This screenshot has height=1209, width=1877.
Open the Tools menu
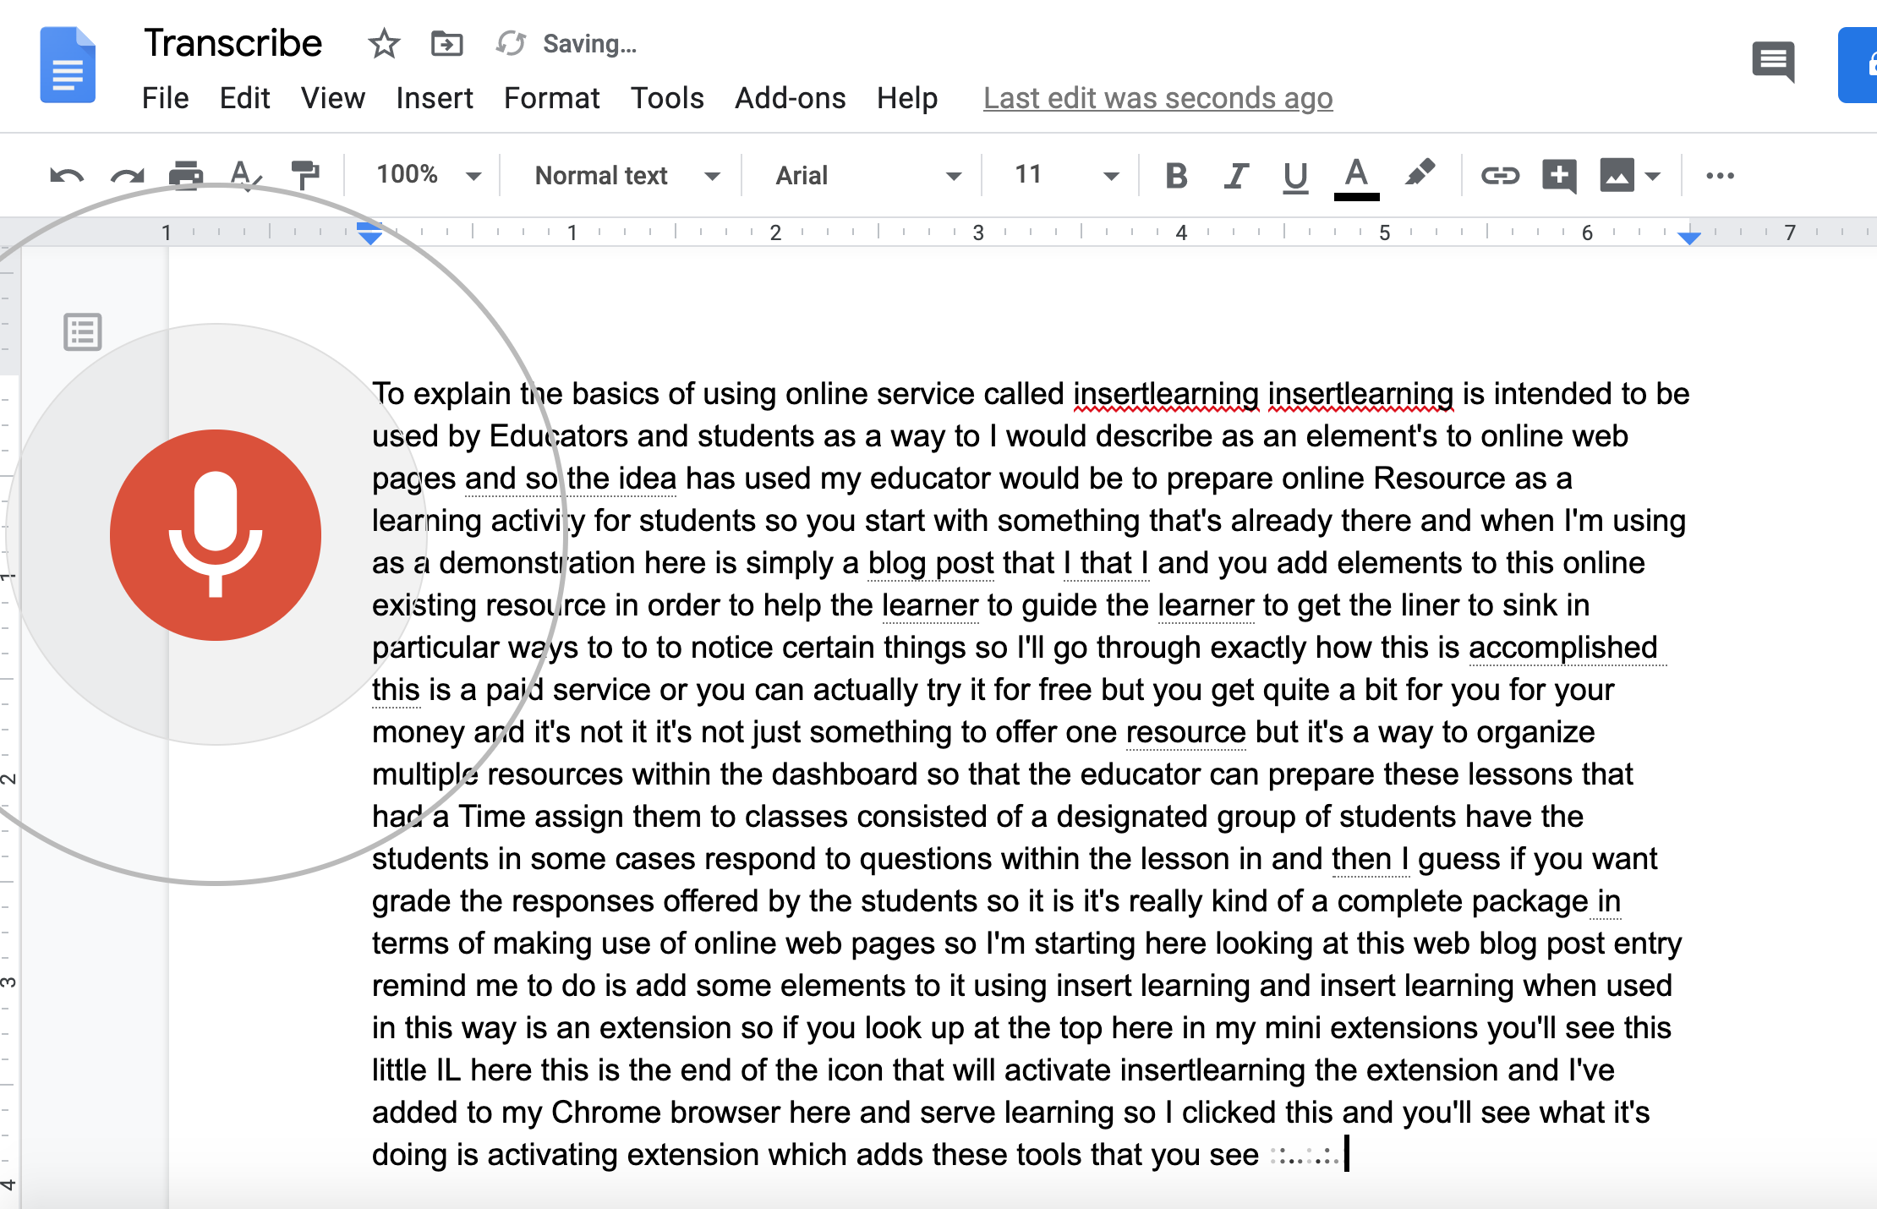(x=667, y=98)
